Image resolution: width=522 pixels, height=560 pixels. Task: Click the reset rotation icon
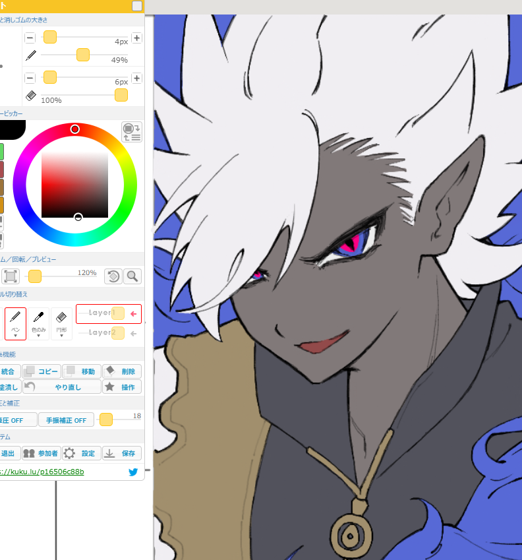113,276
